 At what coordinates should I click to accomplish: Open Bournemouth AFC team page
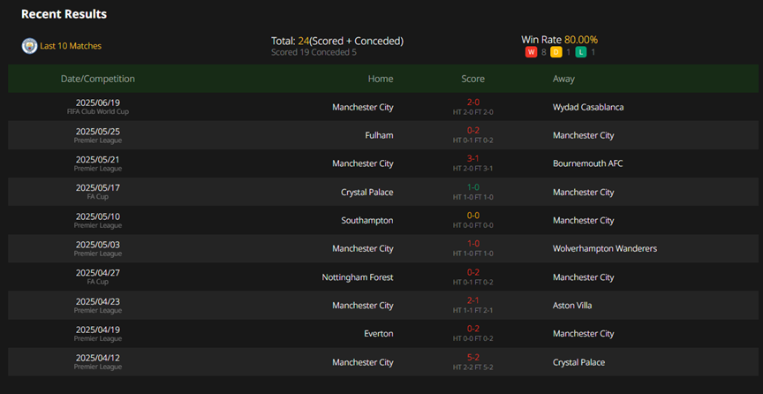tap(588, 163)
